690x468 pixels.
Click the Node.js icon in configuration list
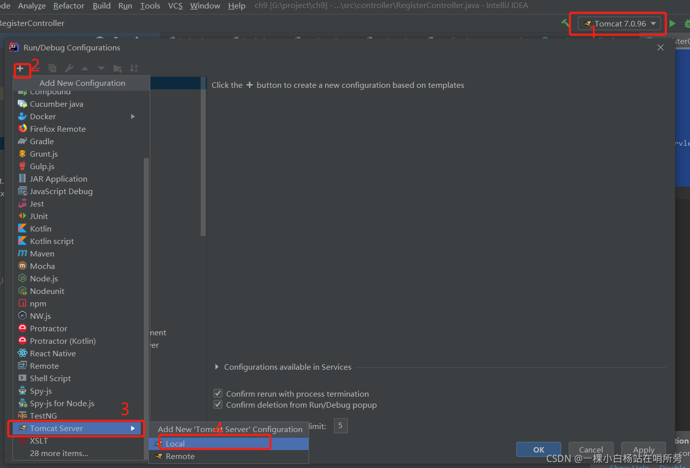[22, 278]
